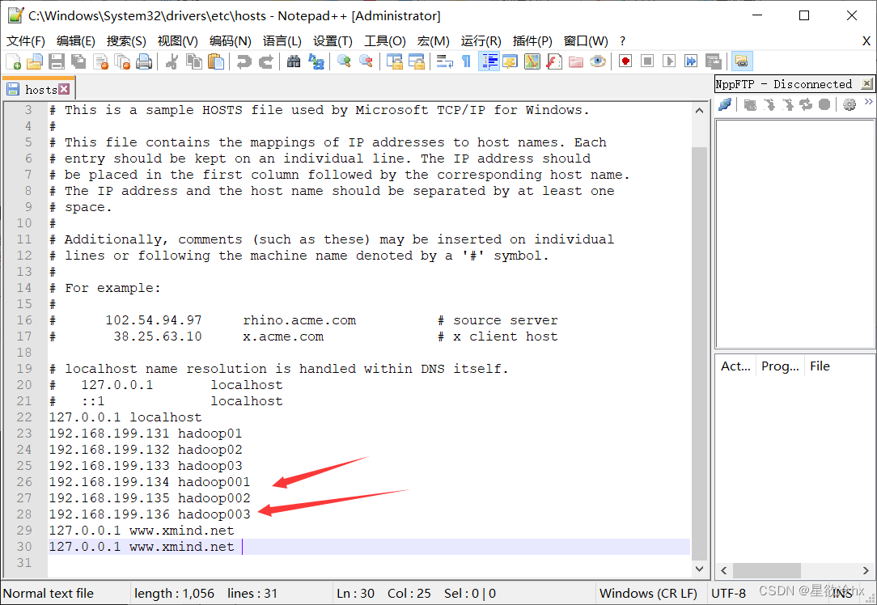Viewport: 877px width, 605px height.
Task: Click the NppFTP connect icon
Action: click(725, 104)
